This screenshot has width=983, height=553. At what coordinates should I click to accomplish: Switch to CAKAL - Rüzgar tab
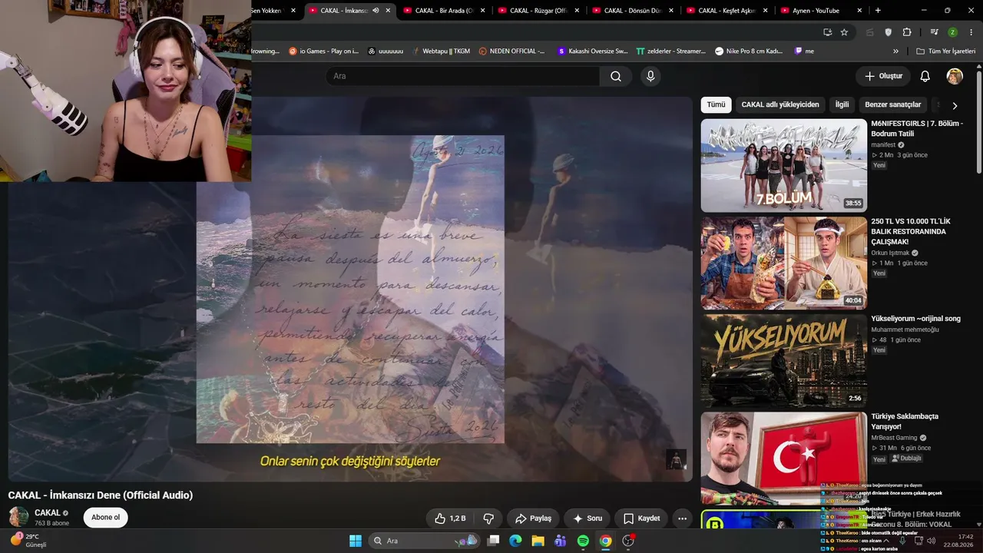pos(538,11)
